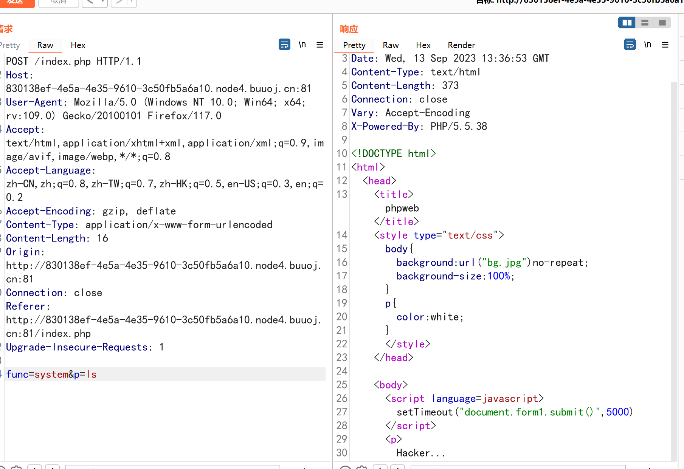Click the closing </style> tag
684x469 pixels.
tap(408, 344)
